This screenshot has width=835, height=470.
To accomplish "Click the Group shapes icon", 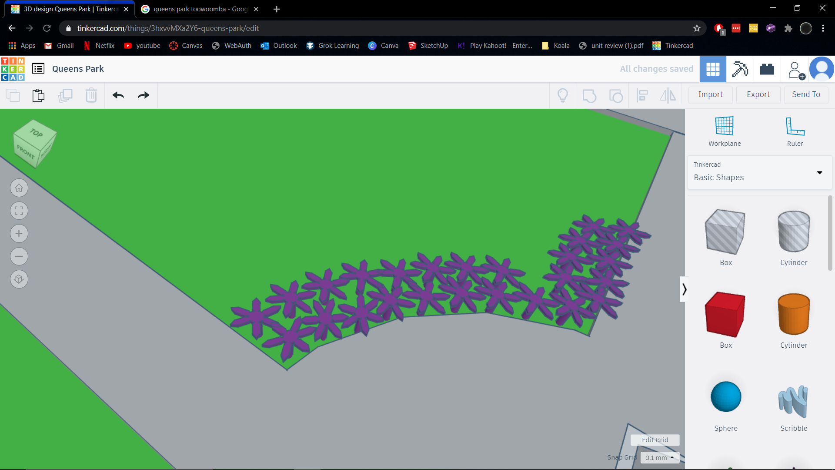I will [589, 95].
